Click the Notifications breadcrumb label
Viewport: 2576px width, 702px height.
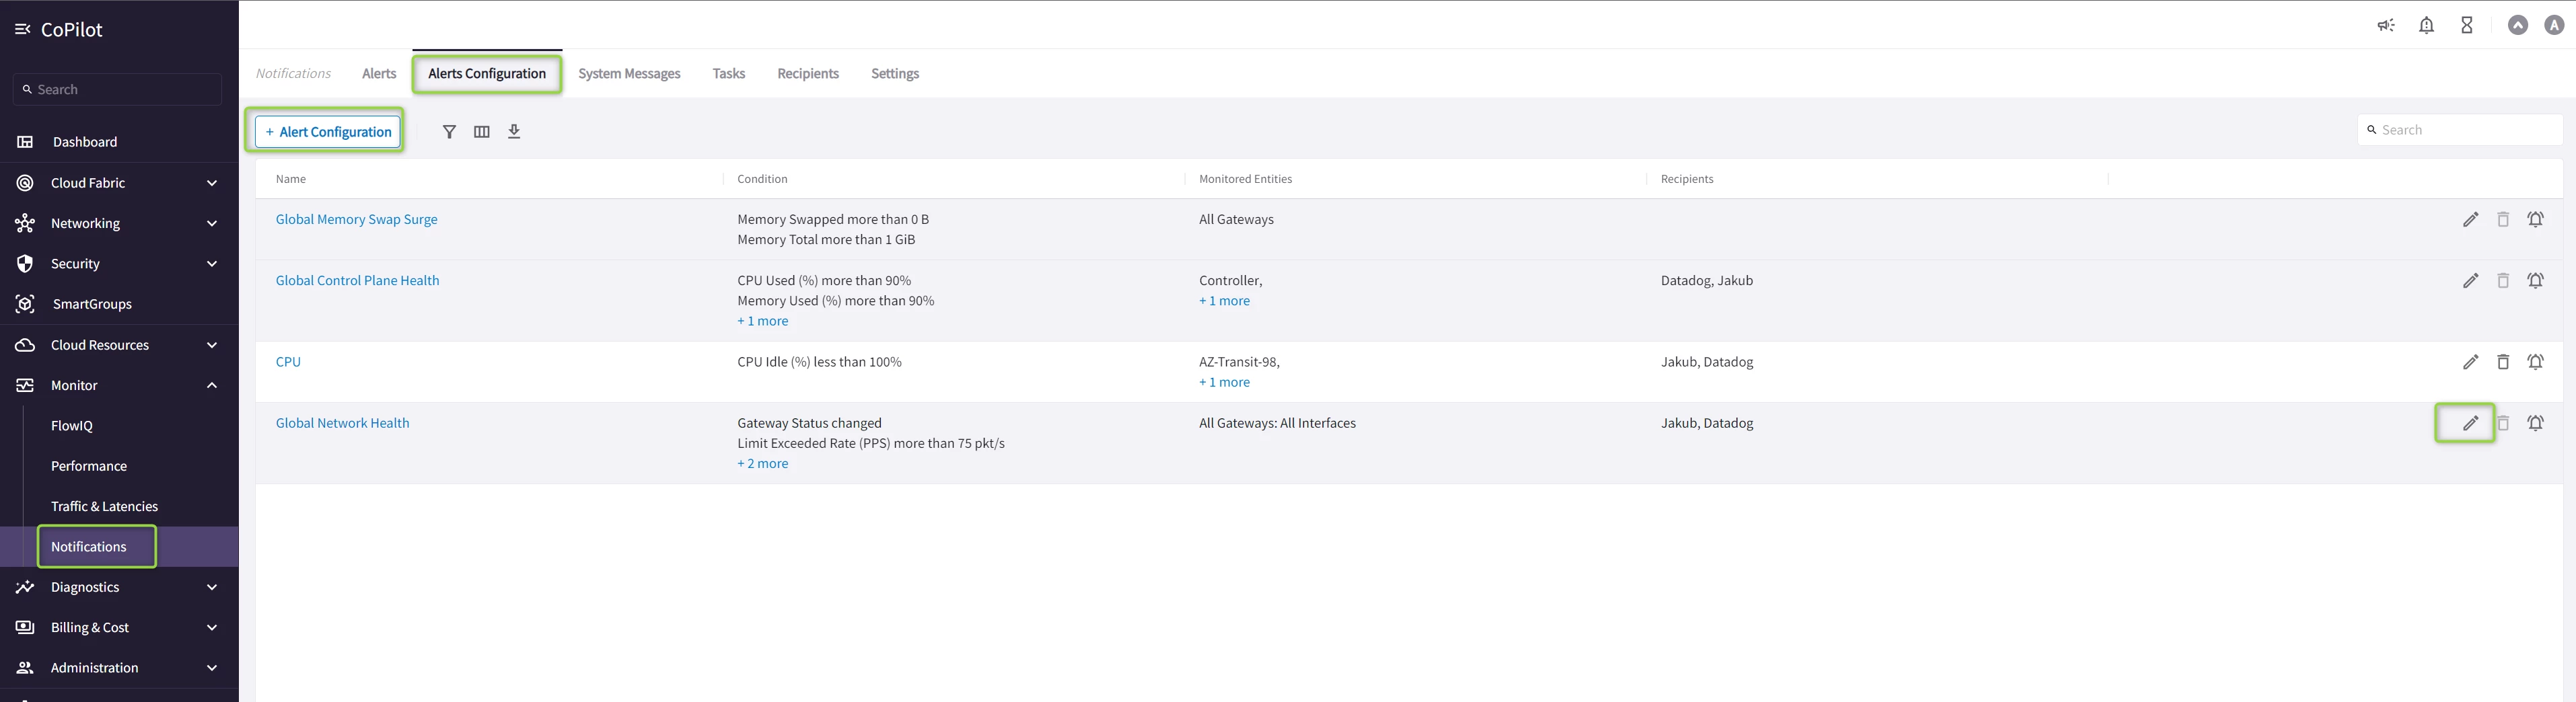click(x=293, y=74)
